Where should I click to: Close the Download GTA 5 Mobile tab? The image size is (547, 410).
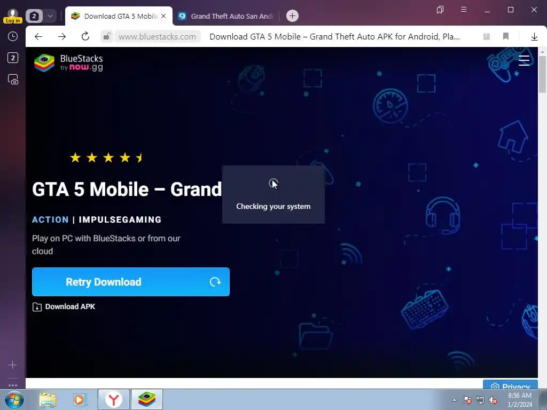(x=163, y=16)
